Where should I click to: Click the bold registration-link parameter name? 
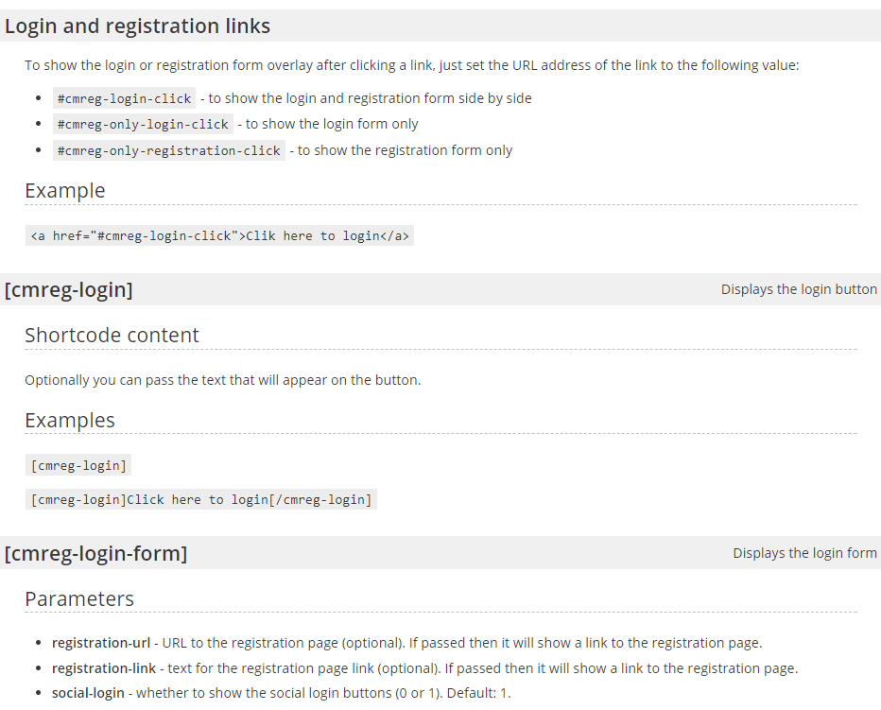click(x=104, y=668)
